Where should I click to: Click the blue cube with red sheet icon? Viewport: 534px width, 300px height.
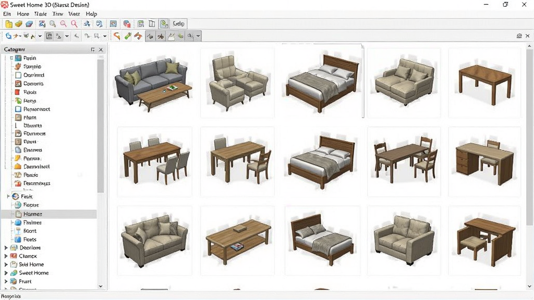tap(127, 24)
